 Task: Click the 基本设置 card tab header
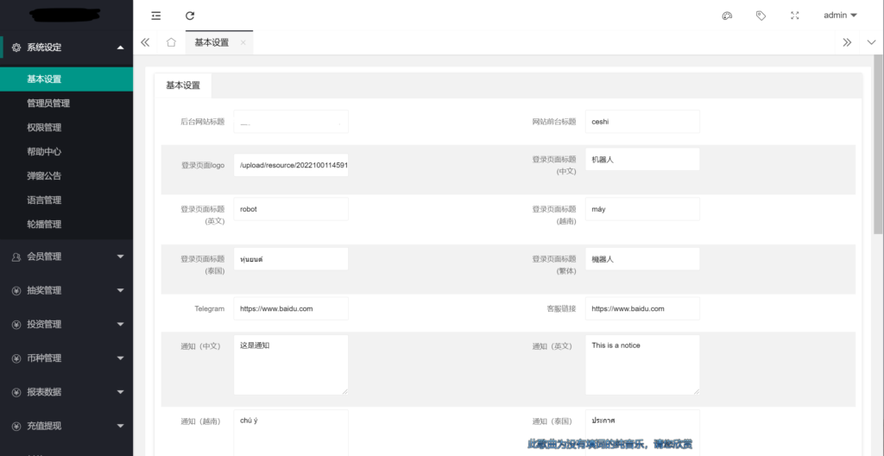[x=183, y=85]
